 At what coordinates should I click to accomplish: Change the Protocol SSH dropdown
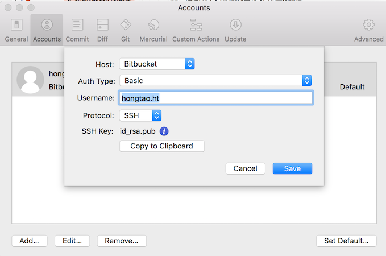click(x=140, y=115)
